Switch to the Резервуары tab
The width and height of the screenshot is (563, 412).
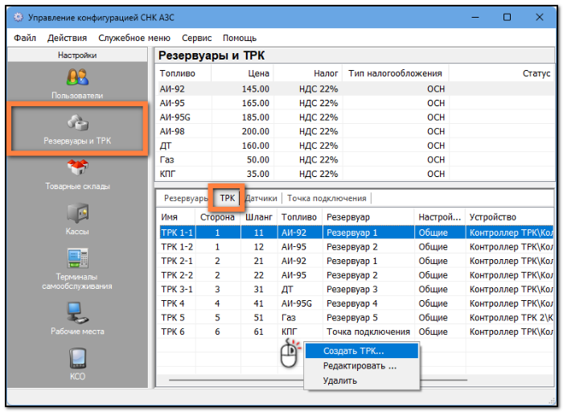point(186,198)
